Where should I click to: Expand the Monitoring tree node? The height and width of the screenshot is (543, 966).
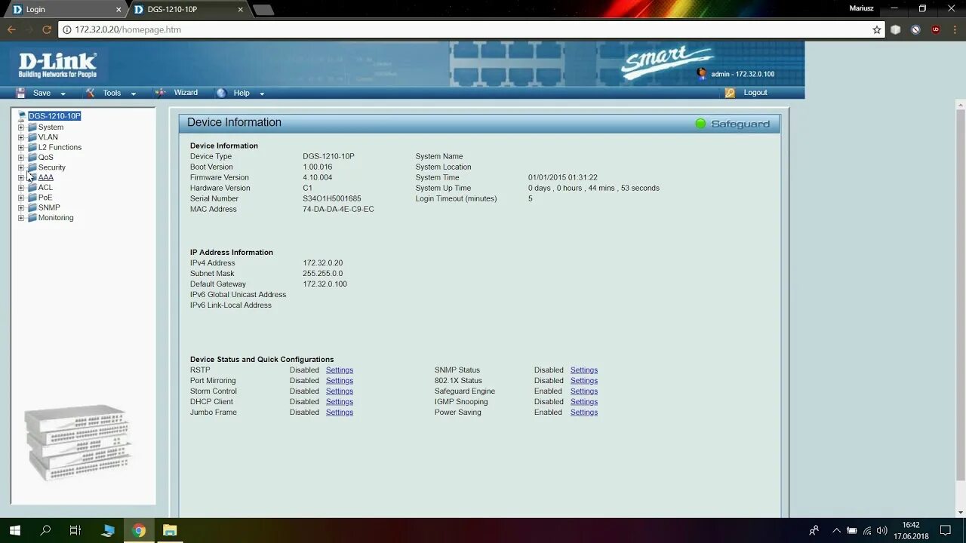click(x=21, y=218)
